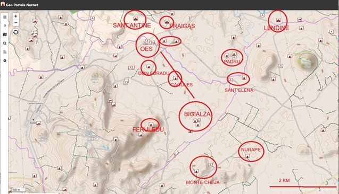Select the document page icon in sidebar

5,52
